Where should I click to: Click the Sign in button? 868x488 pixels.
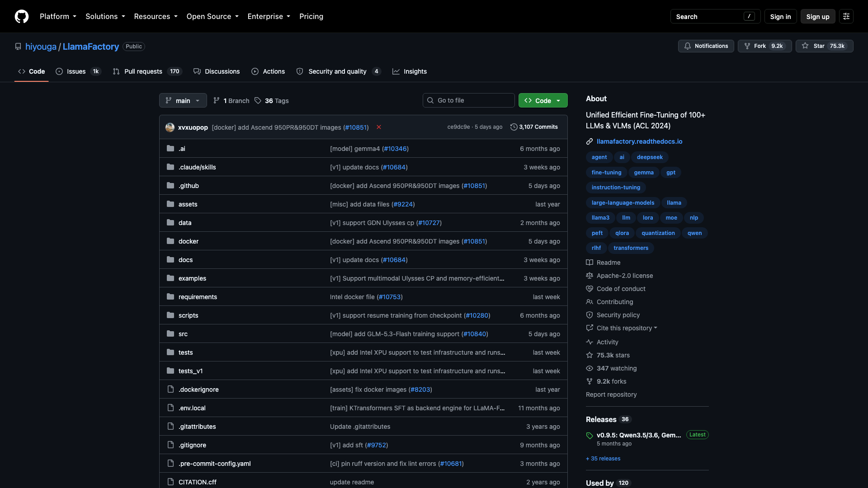780,16
